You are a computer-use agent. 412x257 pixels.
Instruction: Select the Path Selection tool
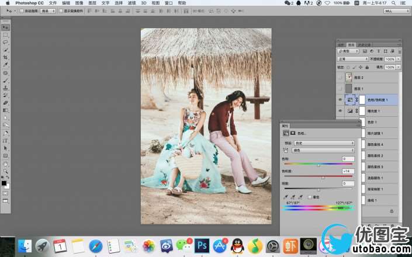click(x=5, y=148)
